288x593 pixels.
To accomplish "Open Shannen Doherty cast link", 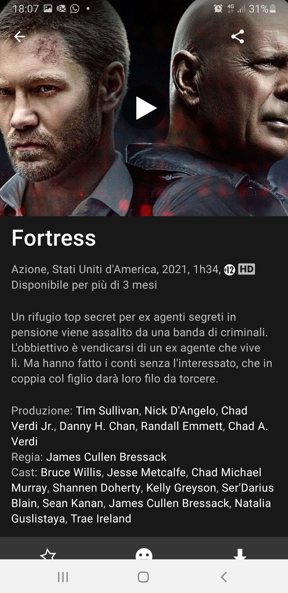I will point(97,488).
